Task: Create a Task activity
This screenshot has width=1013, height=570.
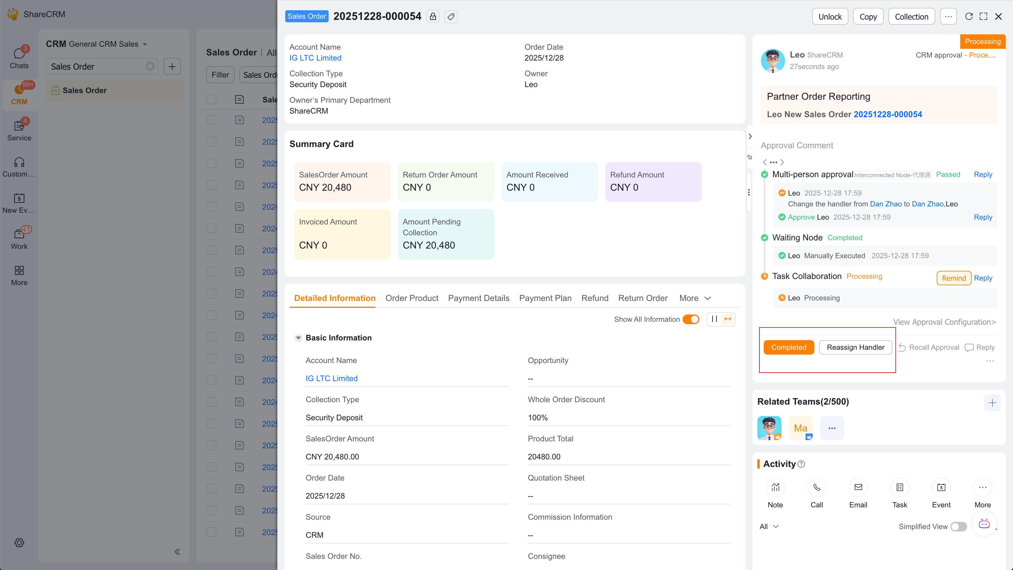Action: click(900, 494)
